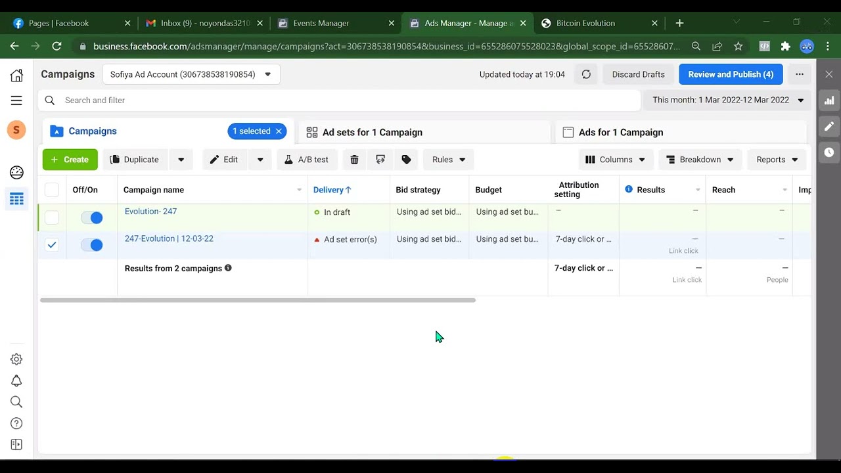
Task: Open the 247-Evolution | 12-03-22 campaign link
Action: 169,238
